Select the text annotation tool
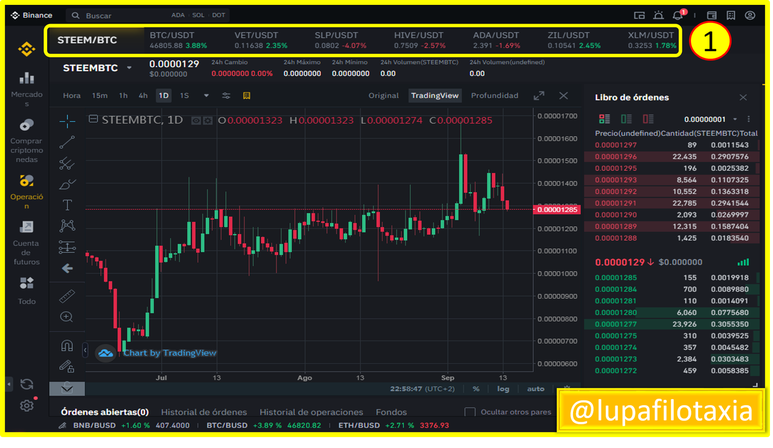The height and width of the screenshot is (448, 773). [x=67, y=205]
